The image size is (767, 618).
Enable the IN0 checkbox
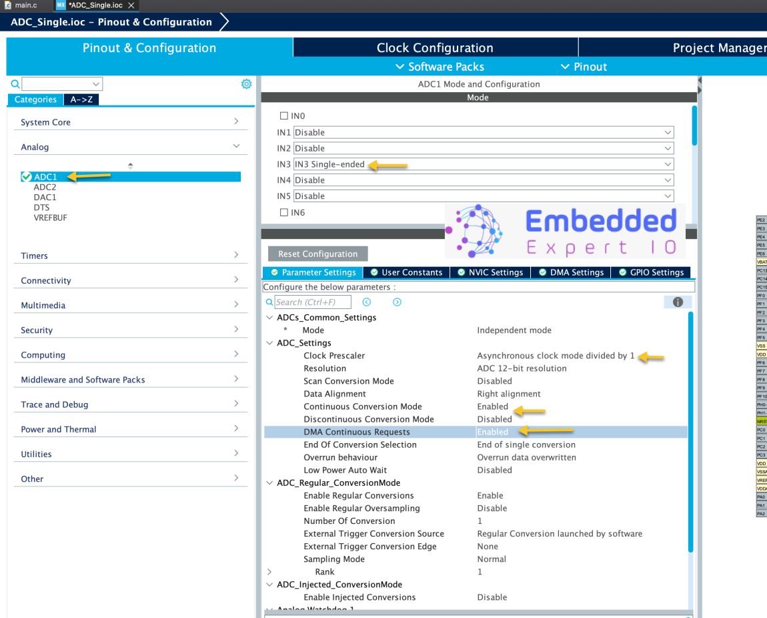[284, 116]
